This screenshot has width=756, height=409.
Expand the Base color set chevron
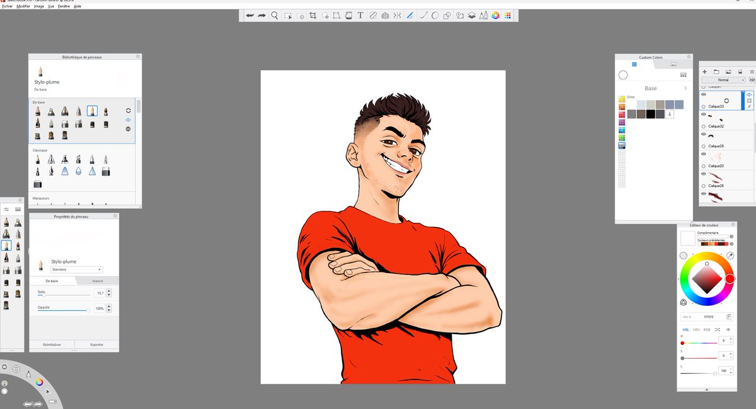click(x=685, y=88)
